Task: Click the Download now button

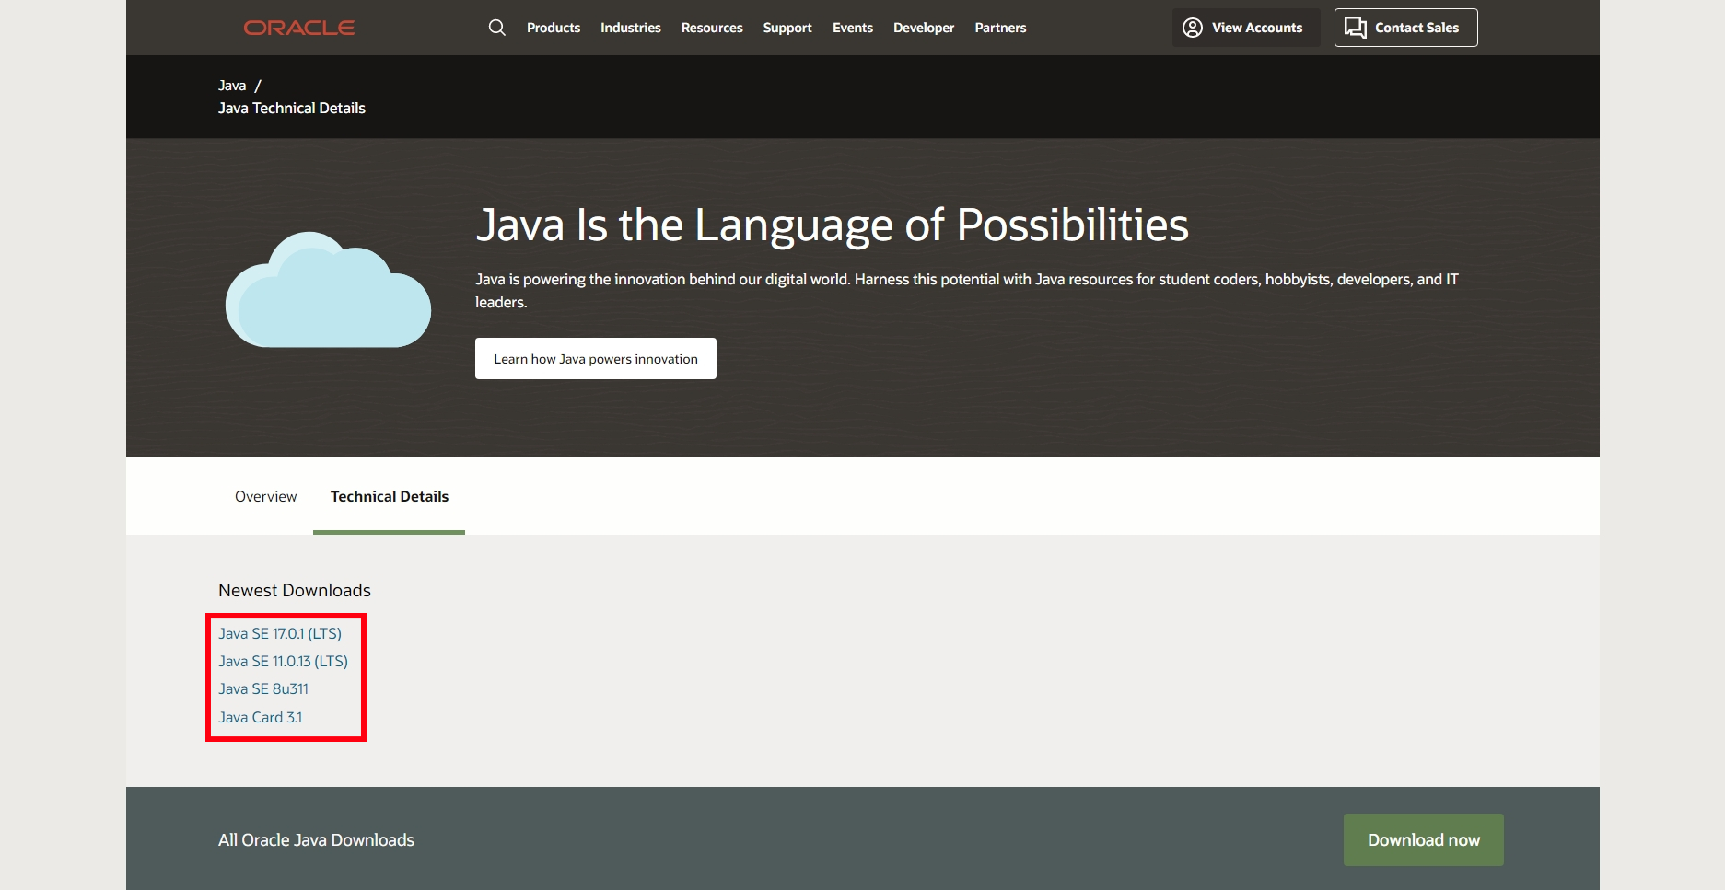Action: 1424,839
